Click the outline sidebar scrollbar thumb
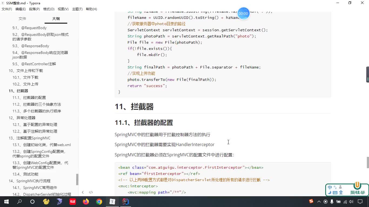Screen dimensions: 369x207 point(77,179)
